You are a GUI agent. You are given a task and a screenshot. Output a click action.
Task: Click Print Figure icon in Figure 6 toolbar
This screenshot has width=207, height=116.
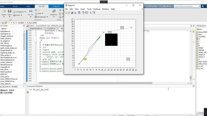[75, 13]
